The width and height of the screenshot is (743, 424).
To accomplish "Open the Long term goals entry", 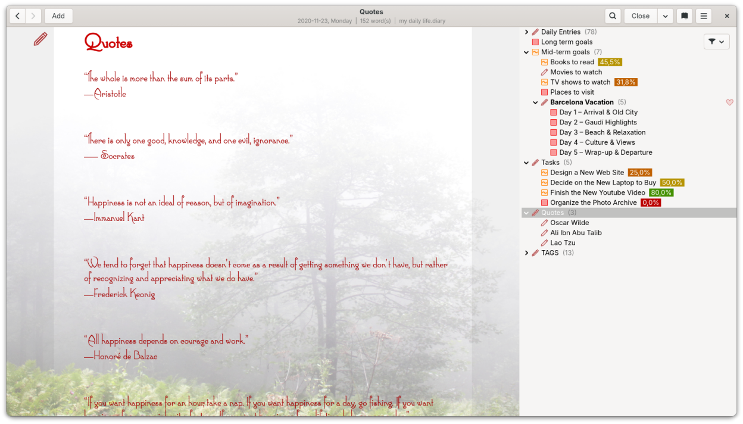I will (x=567, y=42).
